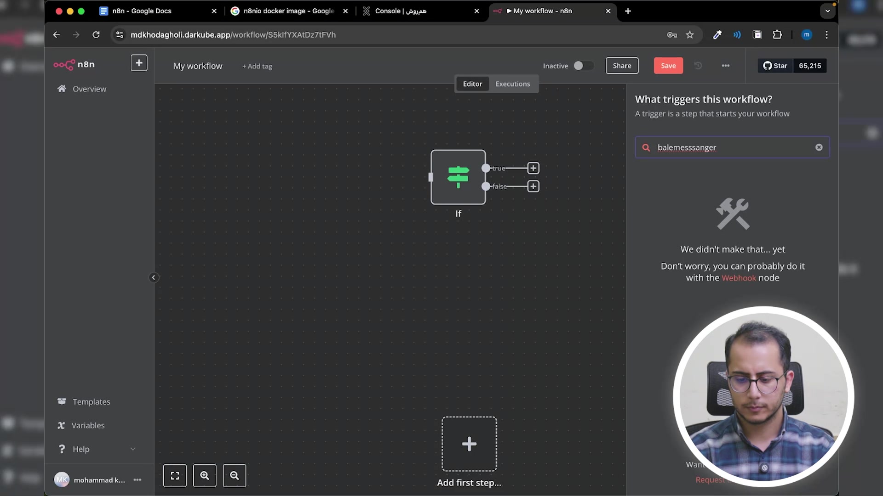Click the search magnifier icon in the panel
The height and width of the screenshot is (496, 883).
646,147
